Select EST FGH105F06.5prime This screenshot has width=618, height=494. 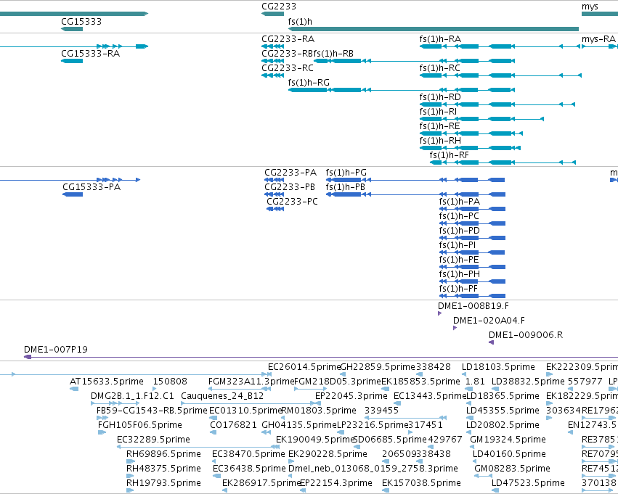pyautogui.click(x=140, y=426)
